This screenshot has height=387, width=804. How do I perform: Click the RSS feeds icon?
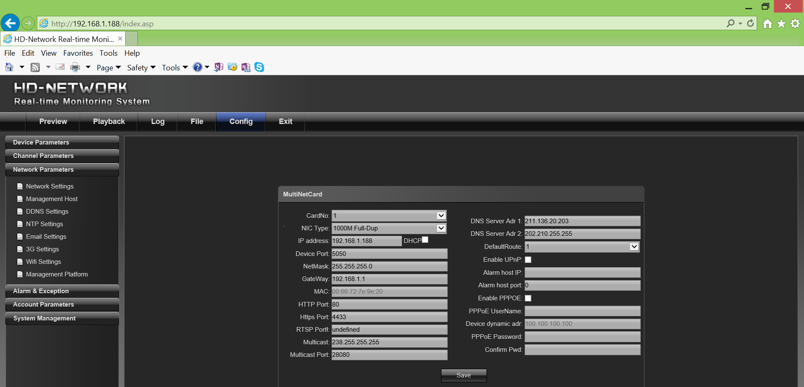click(36, 67)
